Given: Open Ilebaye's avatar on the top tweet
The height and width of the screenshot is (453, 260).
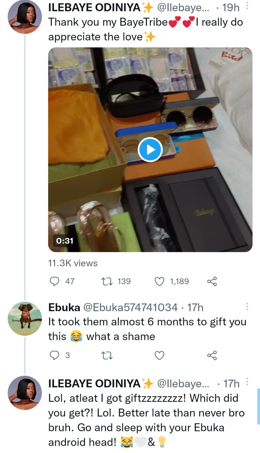Looking at the screenshot, I should tap(25, 17).
